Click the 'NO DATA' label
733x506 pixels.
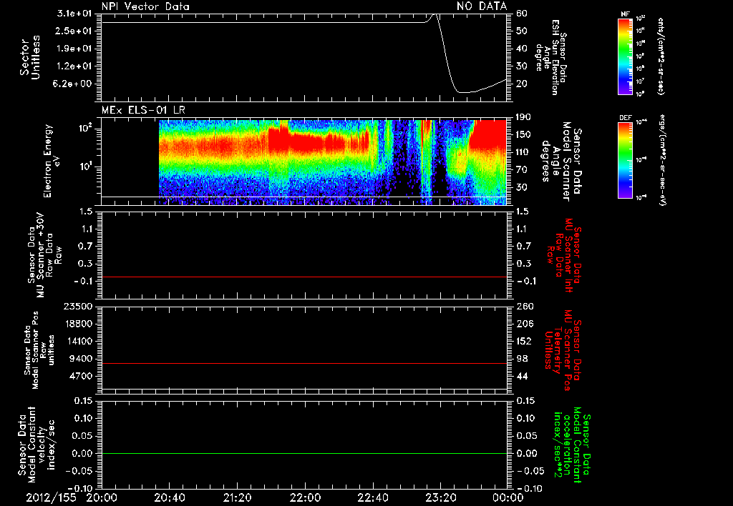pyautogui.click(x=482, y=6)
